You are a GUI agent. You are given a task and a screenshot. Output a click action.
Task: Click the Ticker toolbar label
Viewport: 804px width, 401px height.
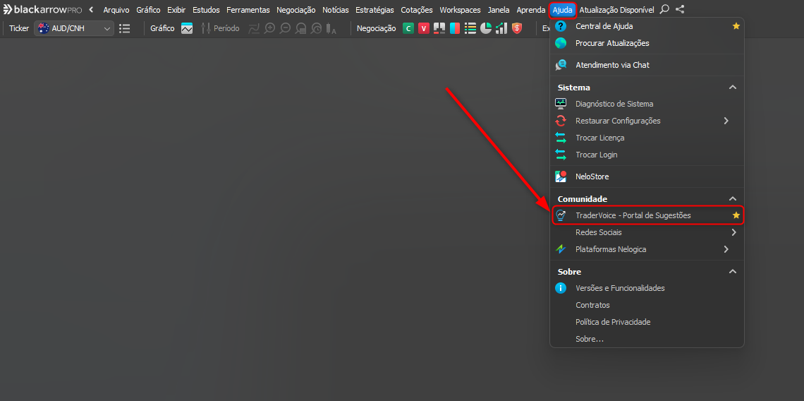[x=19, y=29]
